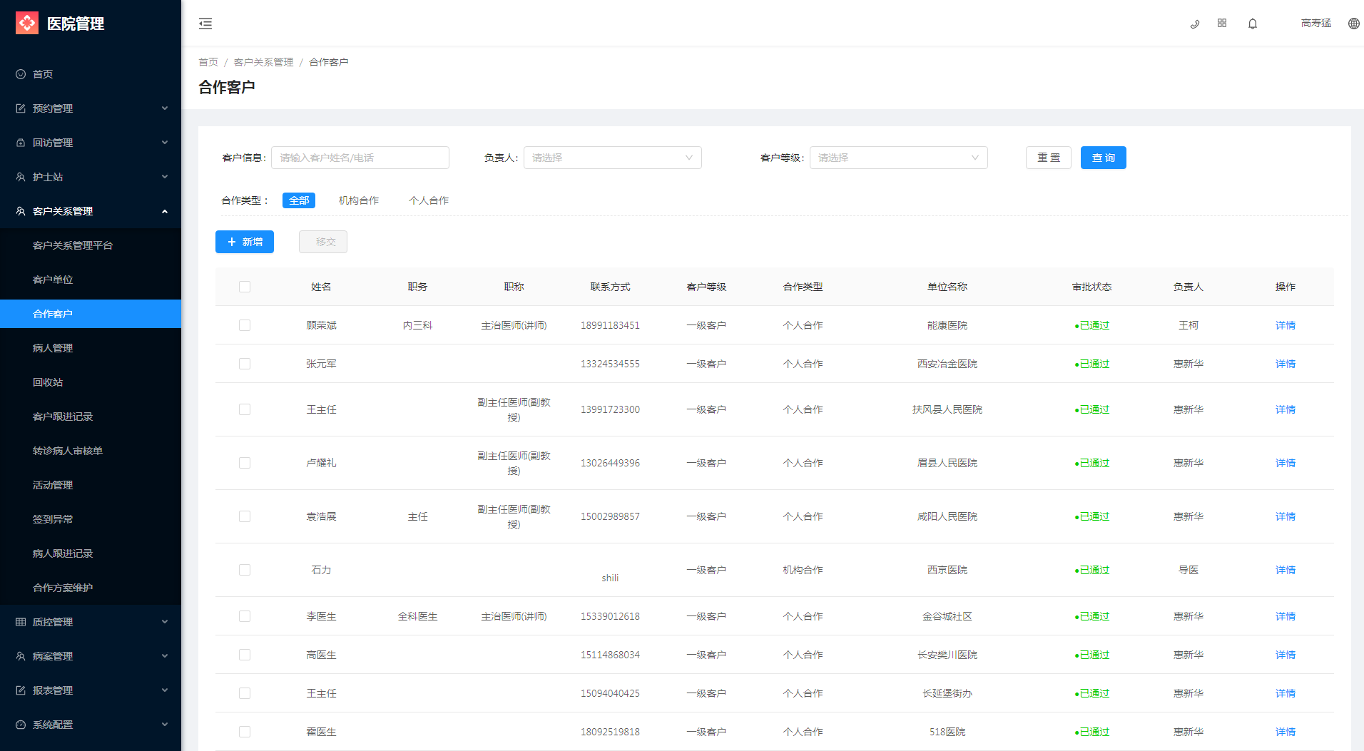Image resolution: width=1364 pixels, height=751 pixels.
Task: Check the row checkbox for 卢耀礼
Action: coord(245,463)
